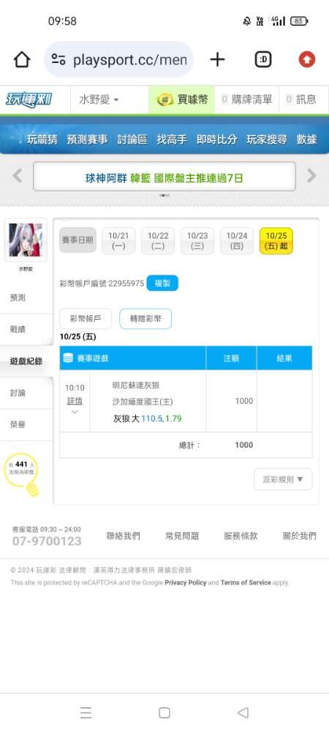Go to previous banner with left arrow
The image size is (329, 733).
(18, 176)
